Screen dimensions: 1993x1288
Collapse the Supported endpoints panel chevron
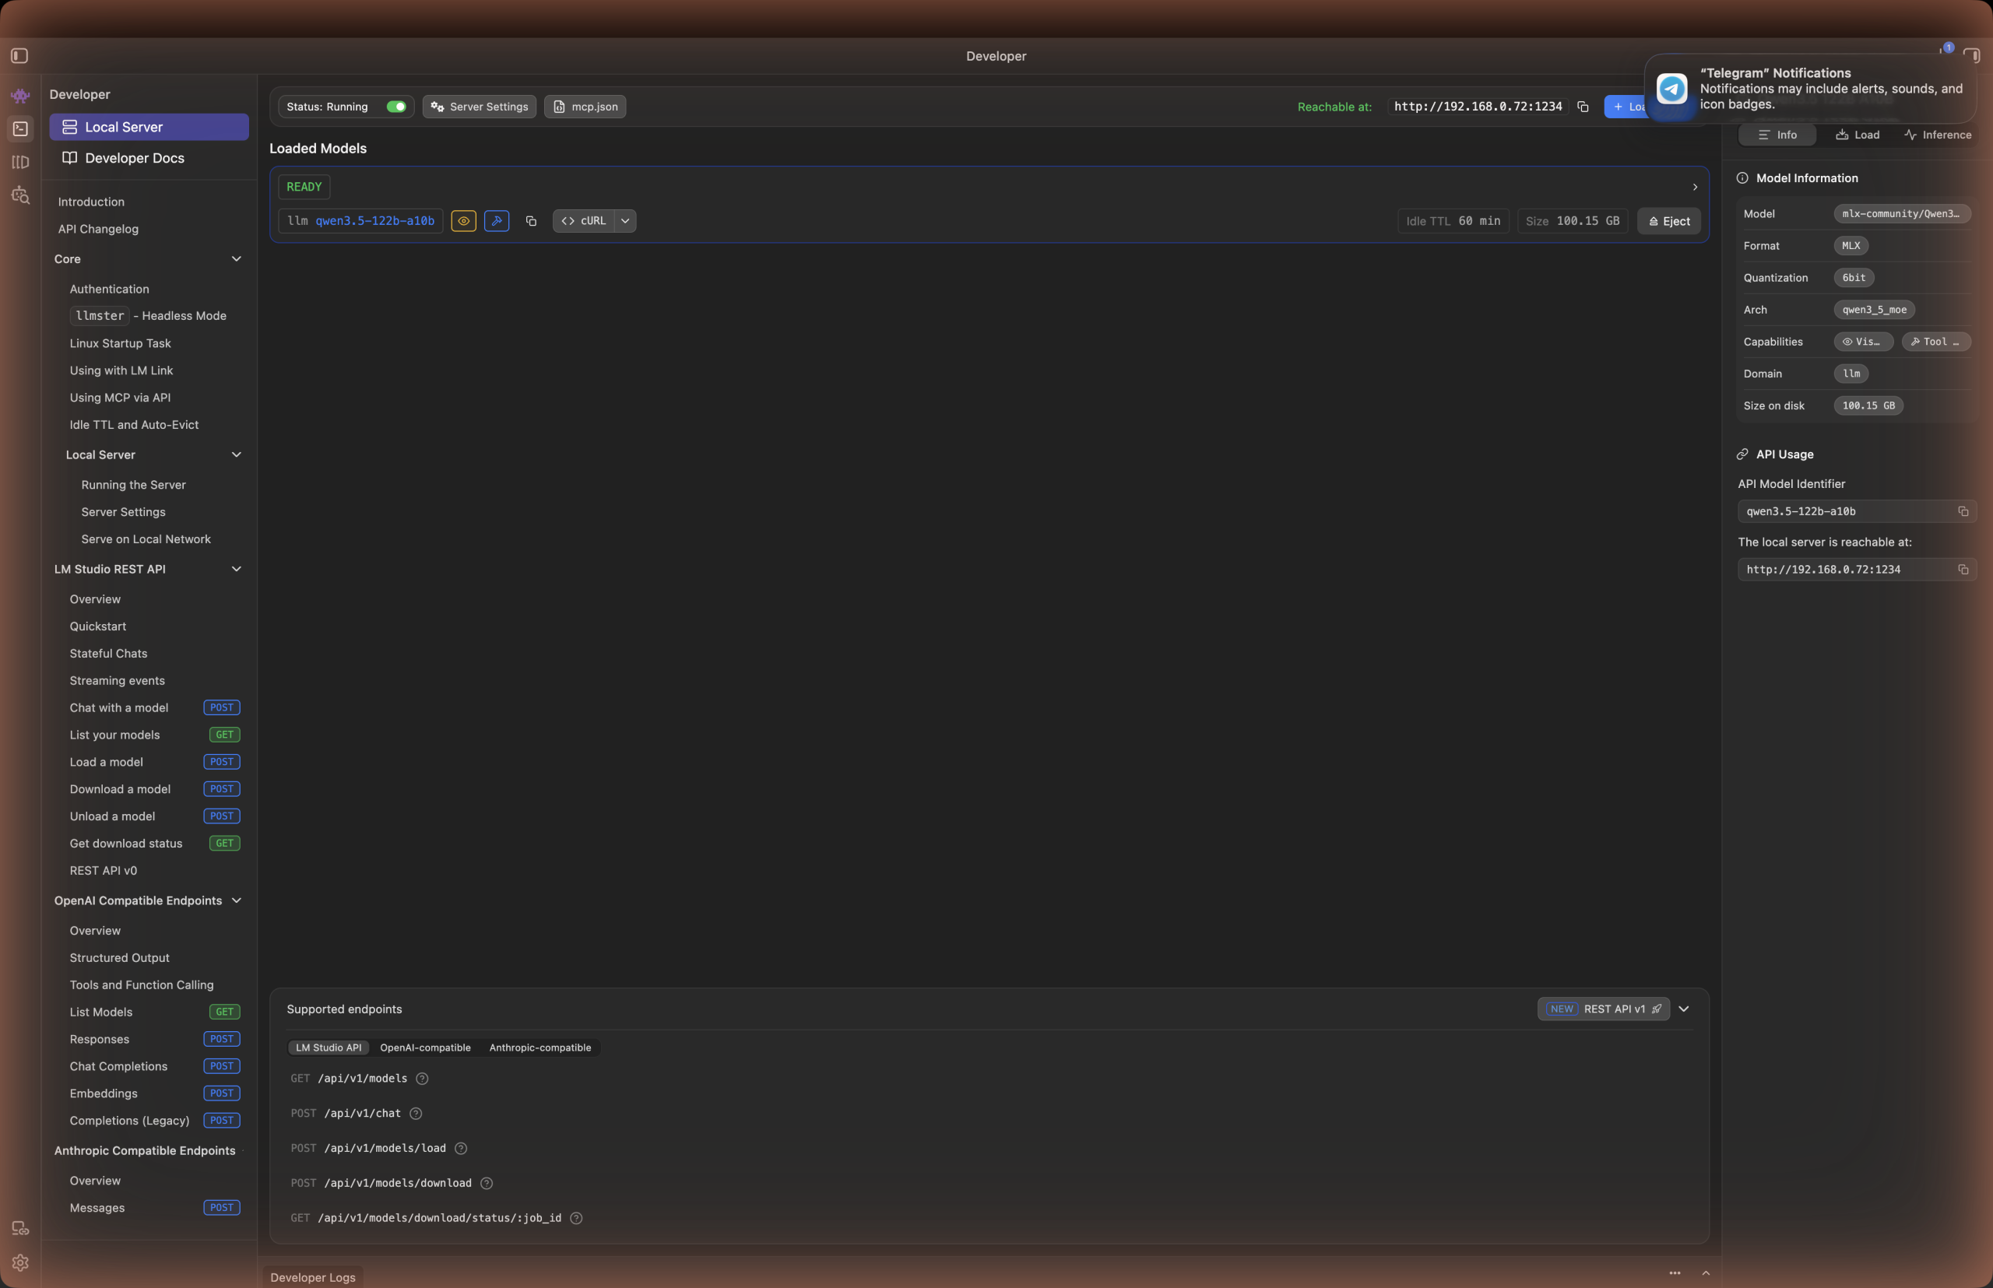(1684, 1009)
